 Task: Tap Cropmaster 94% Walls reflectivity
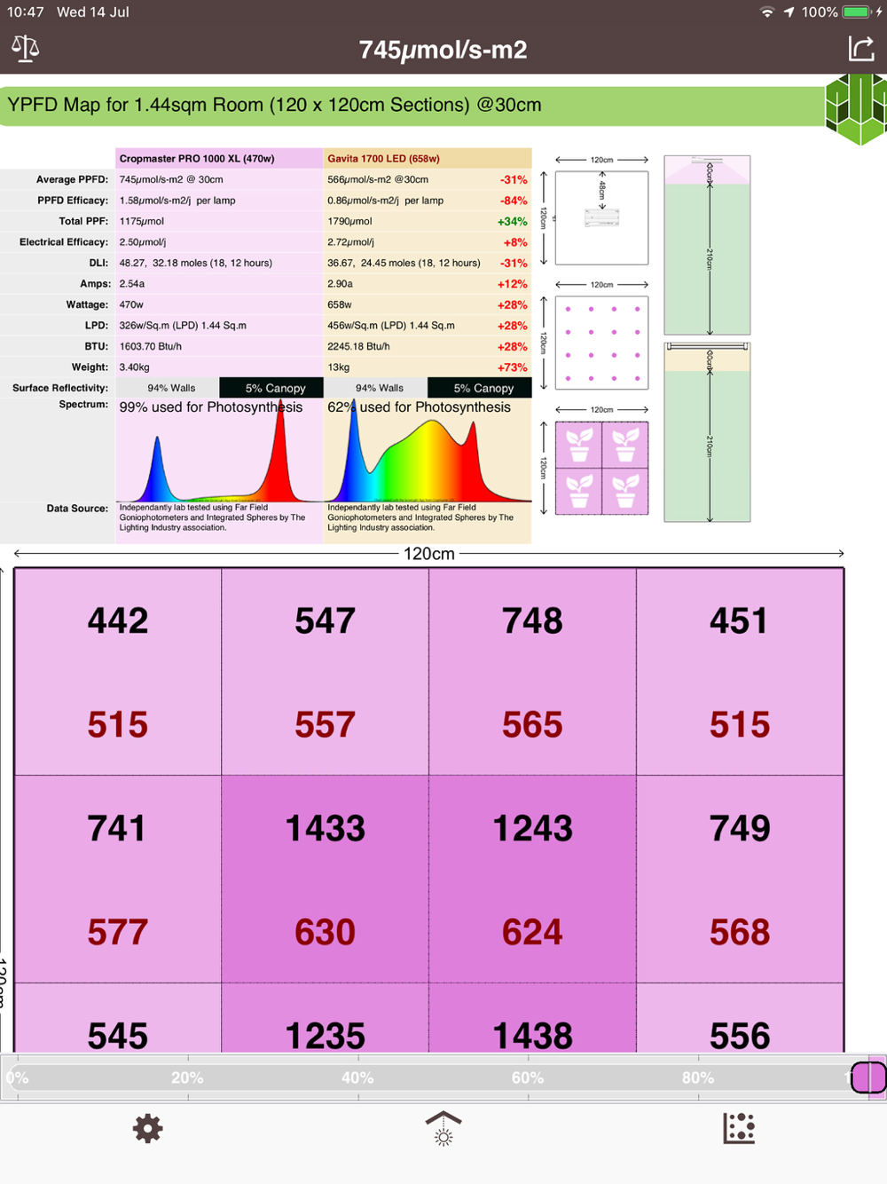tap(168, 388)
